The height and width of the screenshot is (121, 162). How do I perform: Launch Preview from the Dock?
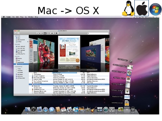pyautogui.click(x=69, y=109)
